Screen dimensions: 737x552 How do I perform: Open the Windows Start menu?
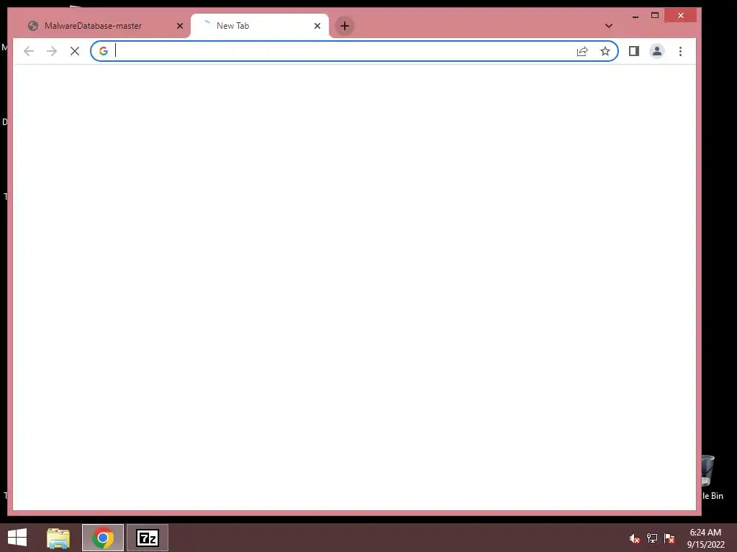[17, 538]
